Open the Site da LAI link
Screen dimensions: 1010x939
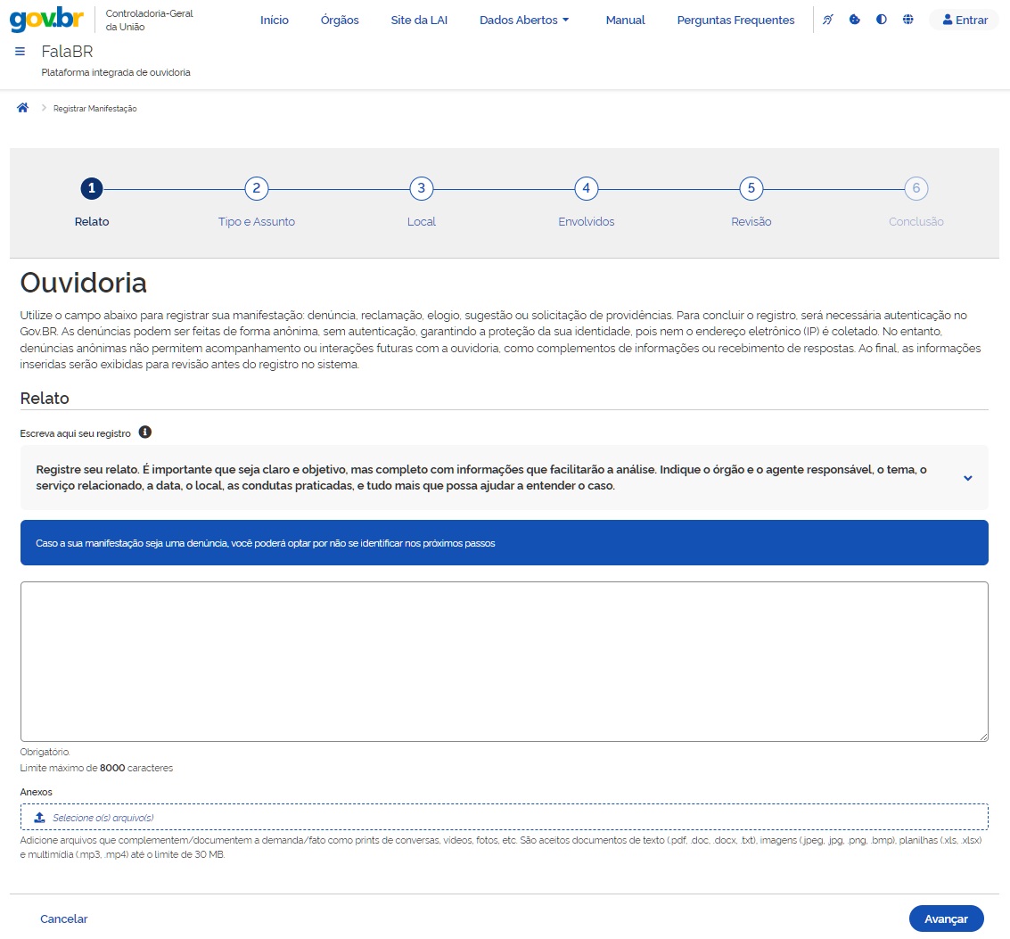tap(419, 20)
